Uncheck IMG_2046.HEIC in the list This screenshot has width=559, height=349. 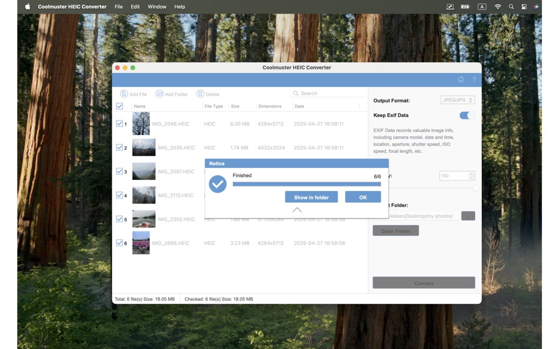(119, 124)
